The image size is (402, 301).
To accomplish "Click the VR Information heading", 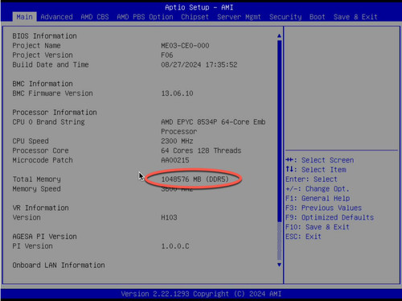I will pyautogui.click(x=40, y=208).
